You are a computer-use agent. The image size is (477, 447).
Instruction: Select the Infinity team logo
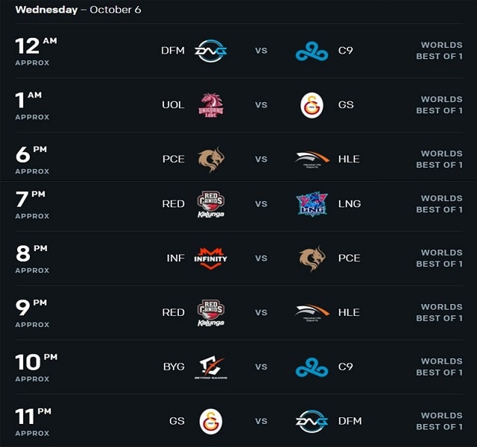pos(210,259)
